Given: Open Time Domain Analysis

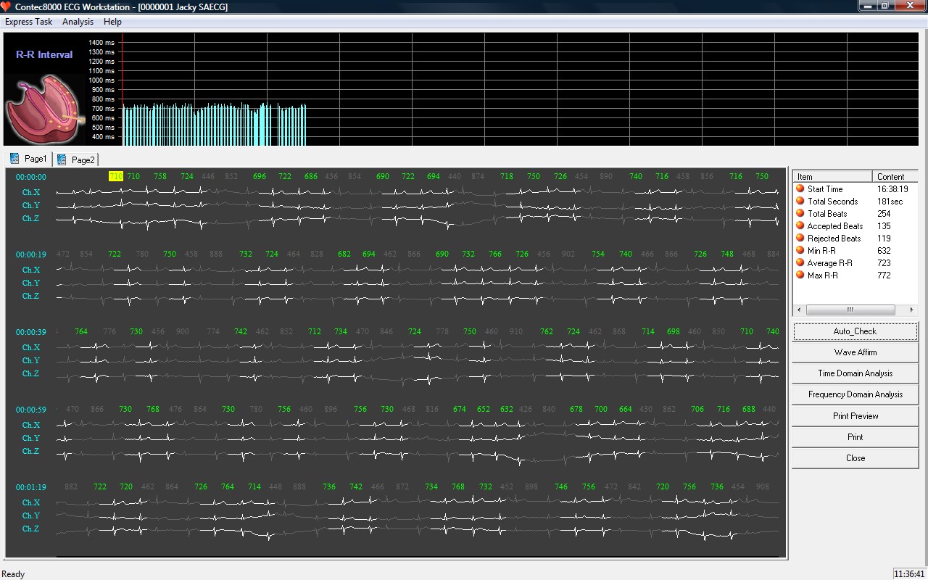Looking at the screenshot, I should pos(855,373).
